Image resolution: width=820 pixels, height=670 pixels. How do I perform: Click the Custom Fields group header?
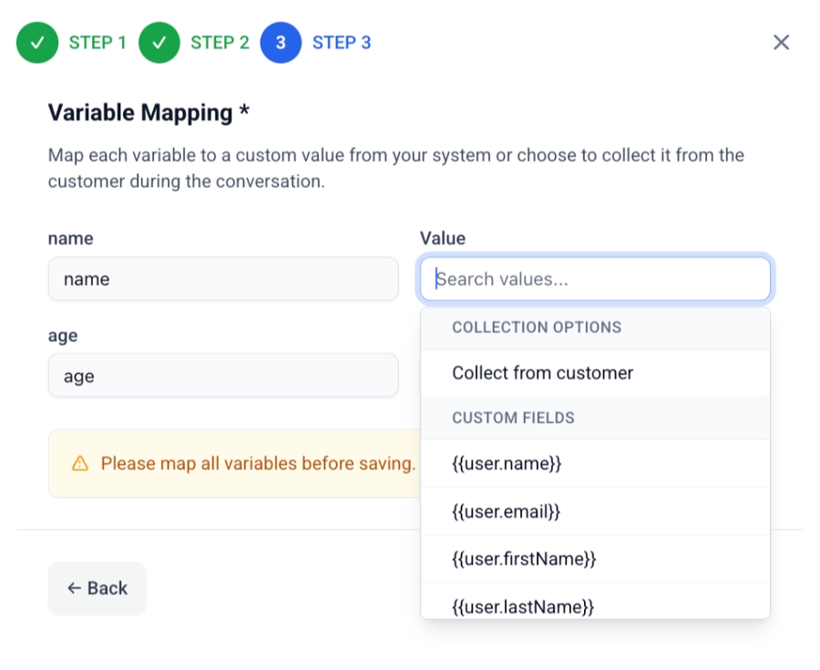513,418
